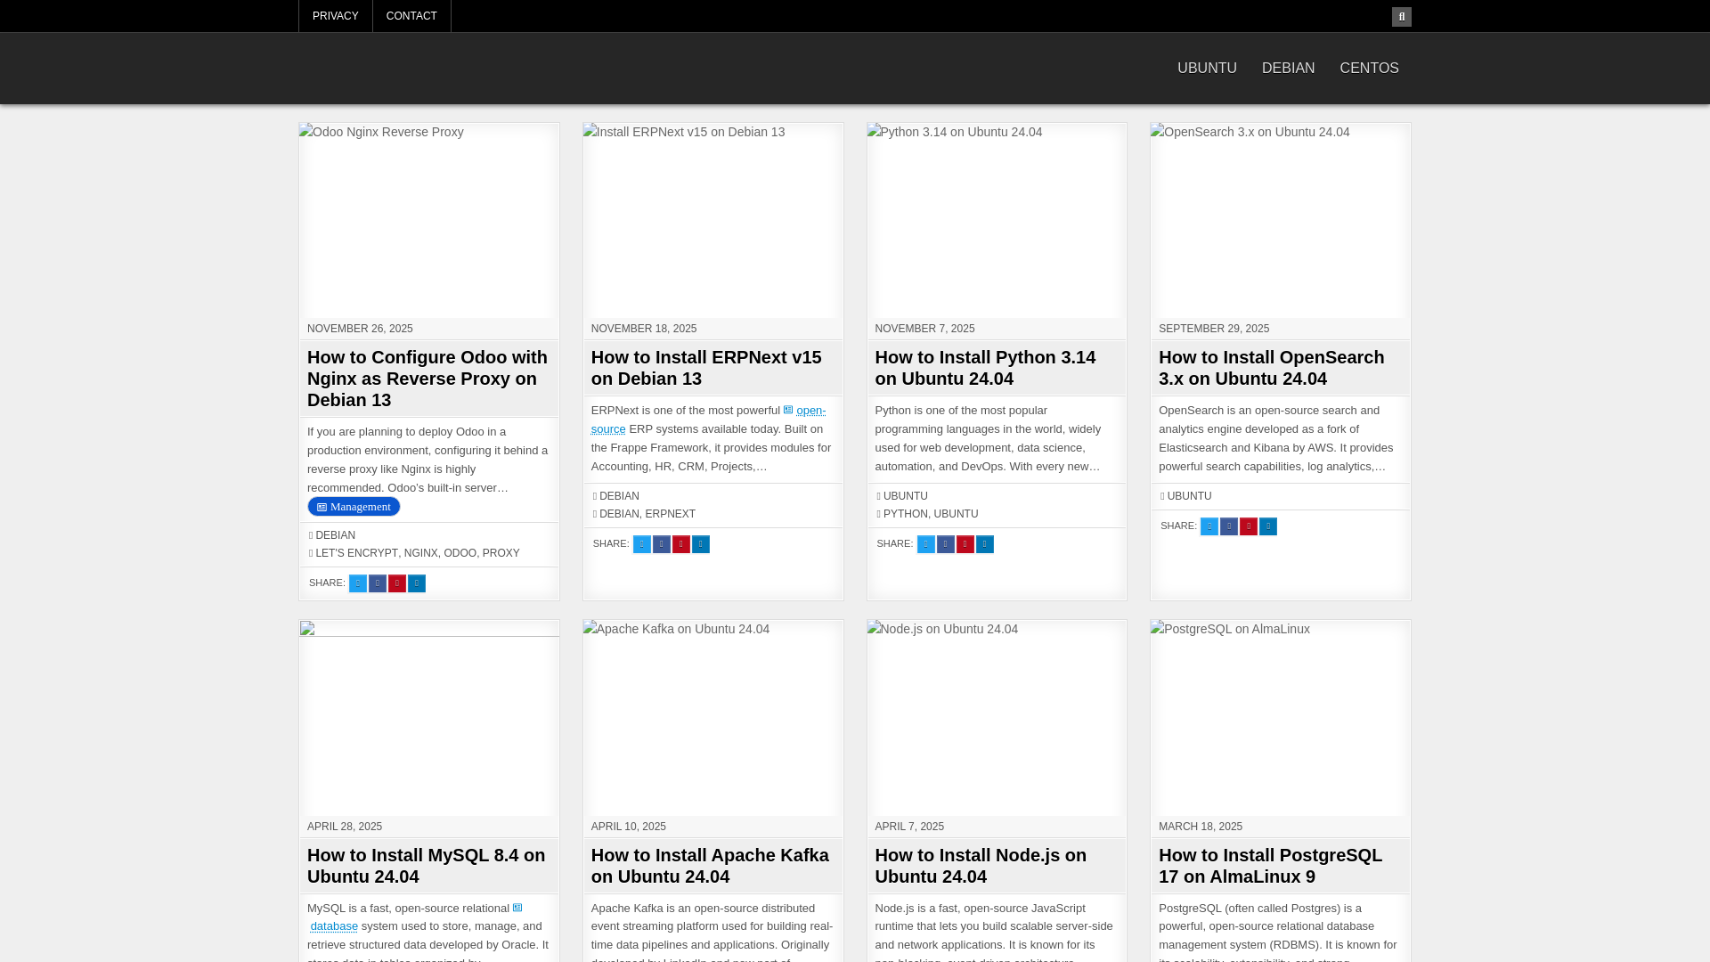Open the 'How to Install Python 3.14' title
The width and height of the screenshot is (1710, 962).
point(985,368)
